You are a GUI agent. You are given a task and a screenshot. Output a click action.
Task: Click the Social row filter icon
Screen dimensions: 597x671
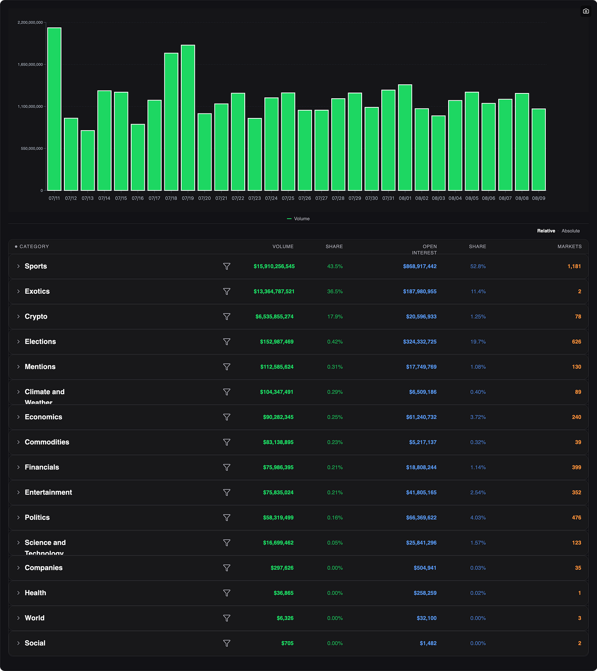(227, 643)
